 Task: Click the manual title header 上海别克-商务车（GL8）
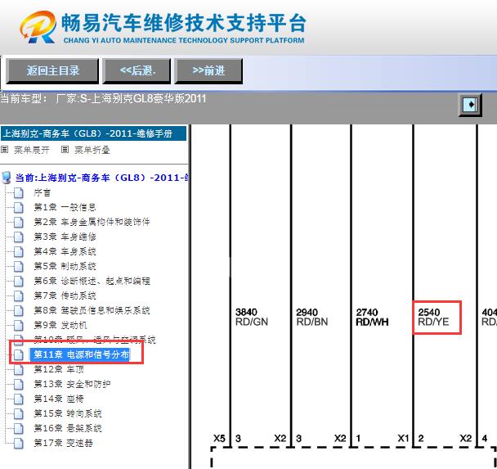click(93, 133)
